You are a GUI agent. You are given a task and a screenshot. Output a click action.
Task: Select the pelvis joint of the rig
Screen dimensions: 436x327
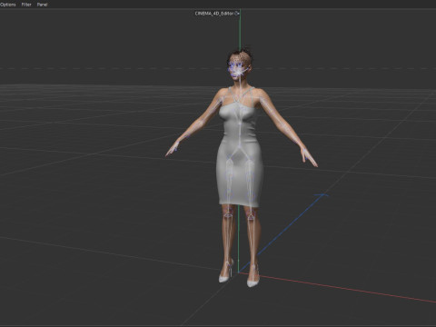pos(239,148)
